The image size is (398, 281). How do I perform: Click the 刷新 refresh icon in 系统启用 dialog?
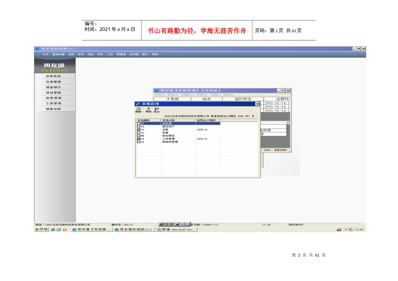point(138,110)
